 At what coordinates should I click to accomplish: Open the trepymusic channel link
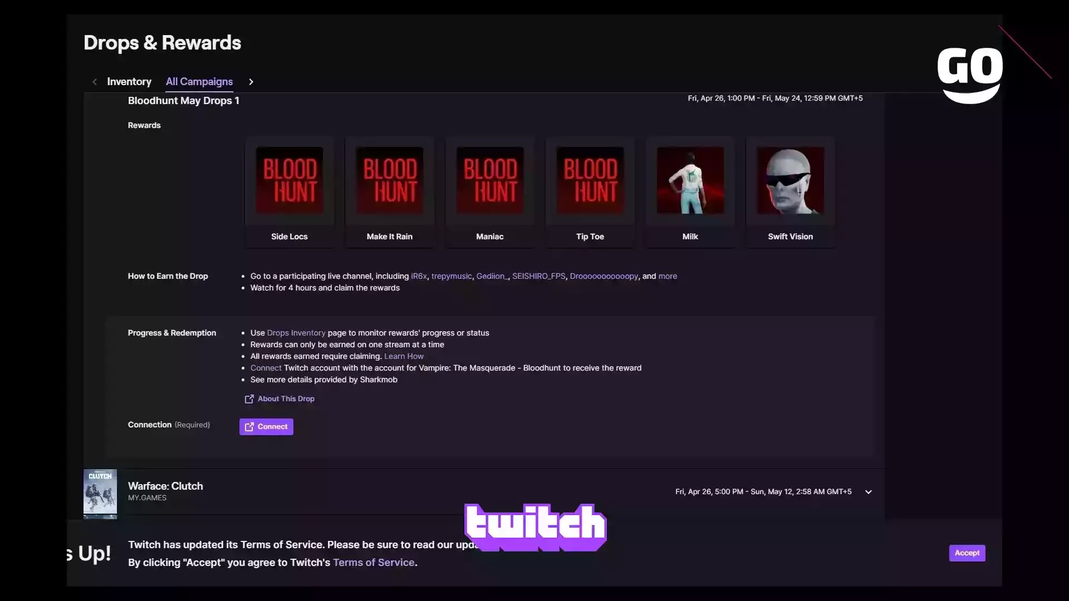coord(452,276)
